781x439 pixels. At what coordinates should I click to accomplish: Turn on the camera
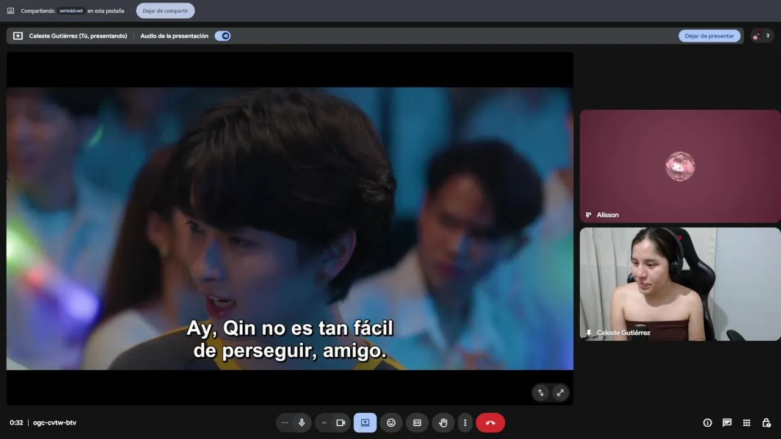(x=340, y=423)
